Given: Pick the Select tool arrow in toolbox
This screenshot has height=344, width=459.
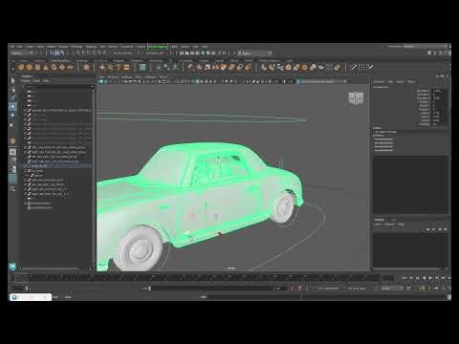Looking at the screenshot, I should [x=12, y=81].
